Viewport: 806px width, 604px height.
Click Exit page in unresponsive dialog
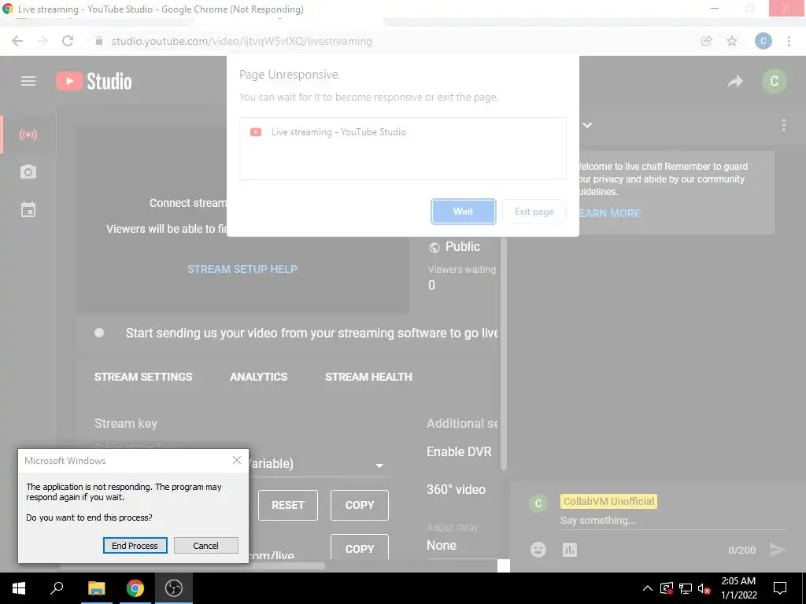pyautogui.click(x=534, y=212)
